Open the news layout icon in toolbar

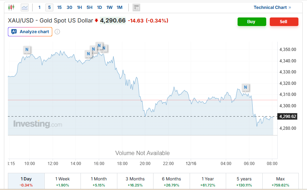coord(136,7)
